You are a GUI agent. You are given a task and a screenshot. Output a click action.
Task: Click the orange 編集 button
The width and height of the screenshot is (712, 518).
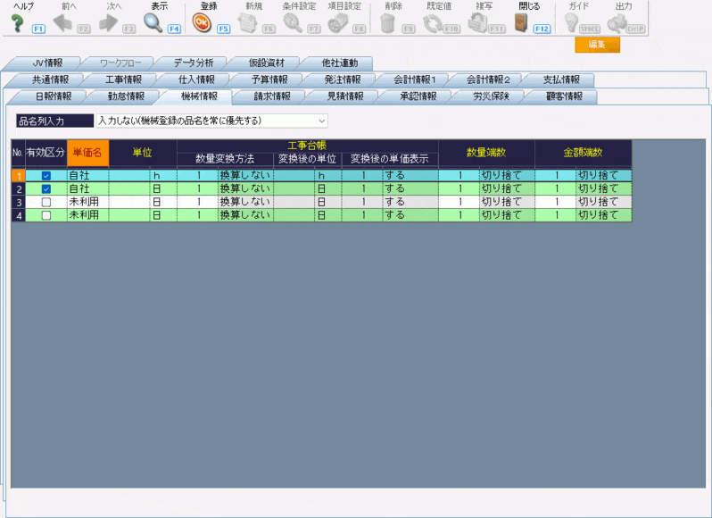click(597, 45)
